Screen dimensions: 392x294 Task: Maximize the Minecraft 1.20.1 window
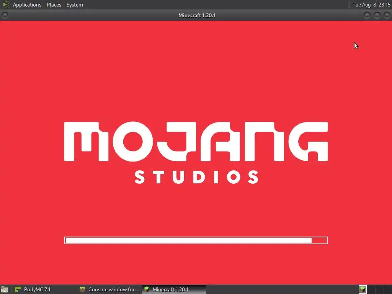377,15
